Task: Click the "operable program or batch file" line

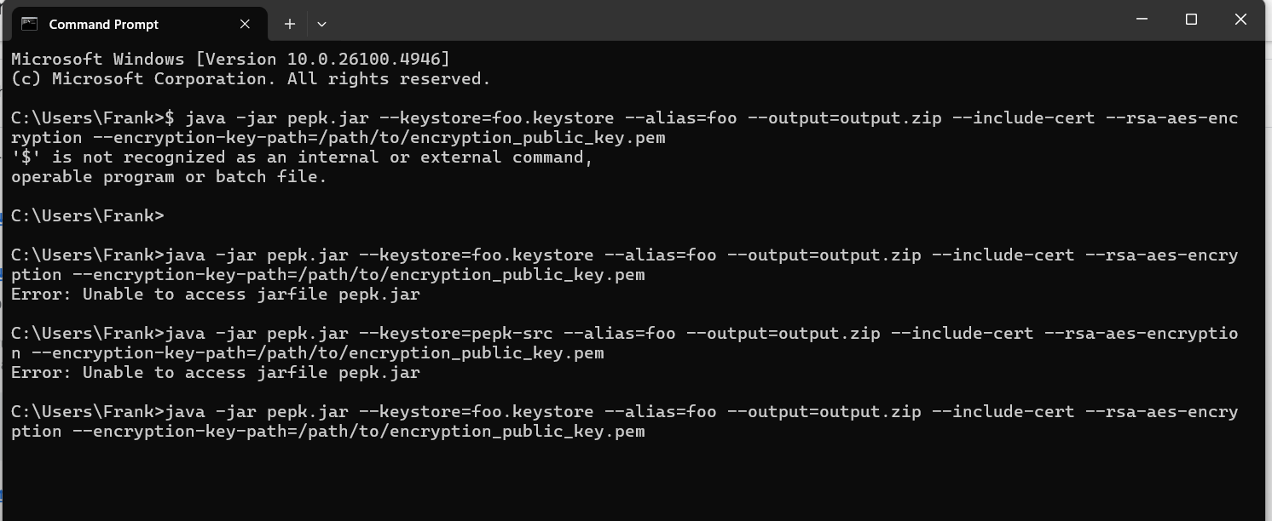Action: pyautogui.click(x=169, y=177)
